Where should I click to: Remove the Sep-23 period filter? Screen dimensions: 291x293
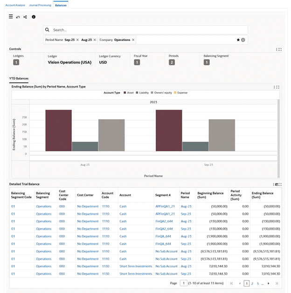(77, 40)
